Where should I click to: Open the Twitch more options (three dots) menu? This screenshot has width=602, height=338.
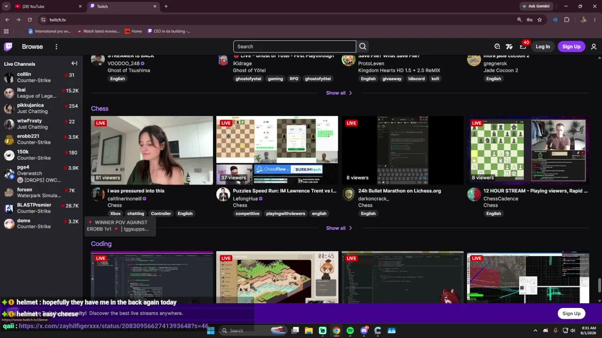[x=56, y=46]
